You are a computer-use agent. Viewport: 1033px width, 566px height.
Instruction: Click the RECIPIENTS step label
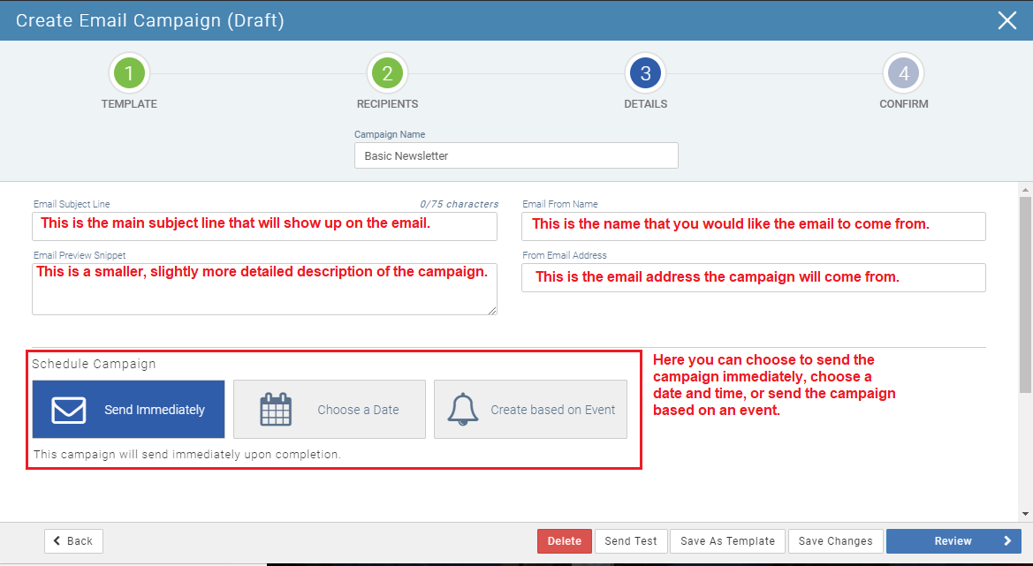click(387, 104)
